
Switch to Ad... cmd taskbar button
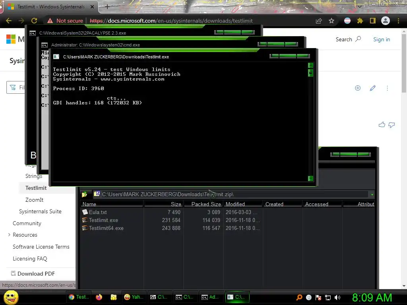[211, 297]
